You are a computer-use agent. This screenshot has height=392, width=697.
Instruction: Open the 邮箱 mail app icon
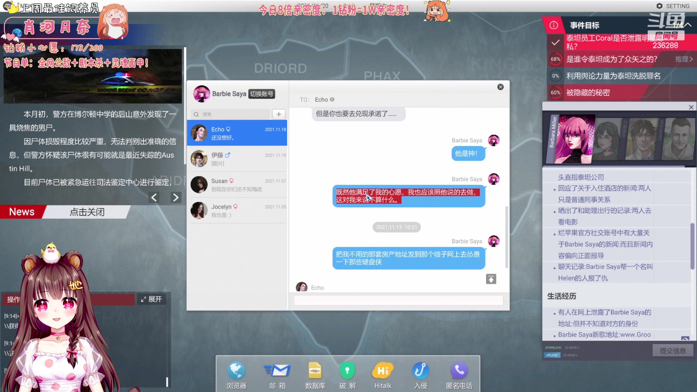(x=277, y=371)
